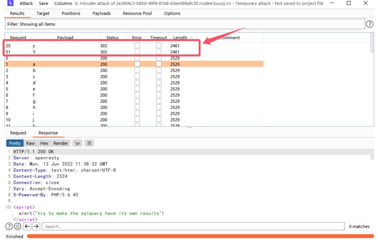
Task: Open the message editor hamburger menu icon
Action: (x=89, y=143)
